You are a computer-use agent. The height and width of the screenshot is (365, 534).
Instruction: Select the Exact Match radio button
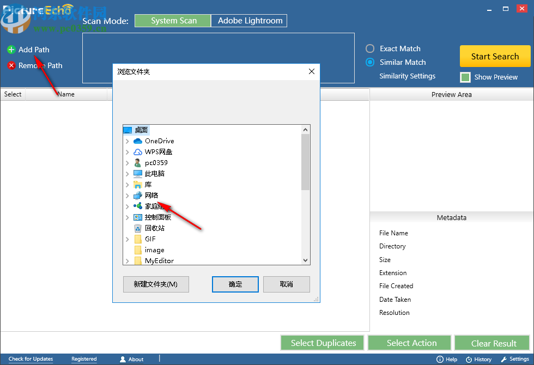point(370,48)
